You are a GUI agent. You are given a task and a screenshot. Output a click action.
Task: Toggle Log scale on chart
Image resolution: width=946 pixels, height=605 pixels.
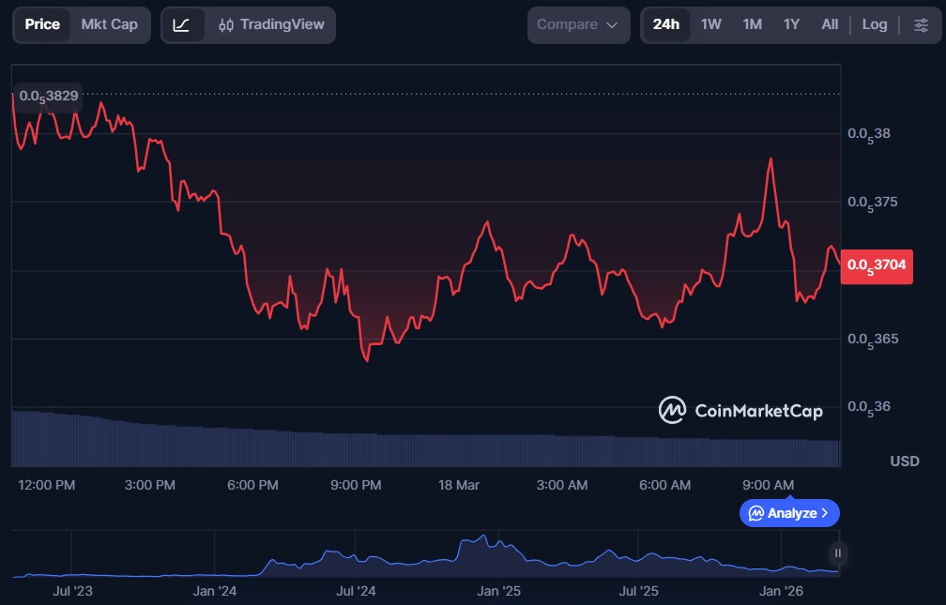(874, 24)
